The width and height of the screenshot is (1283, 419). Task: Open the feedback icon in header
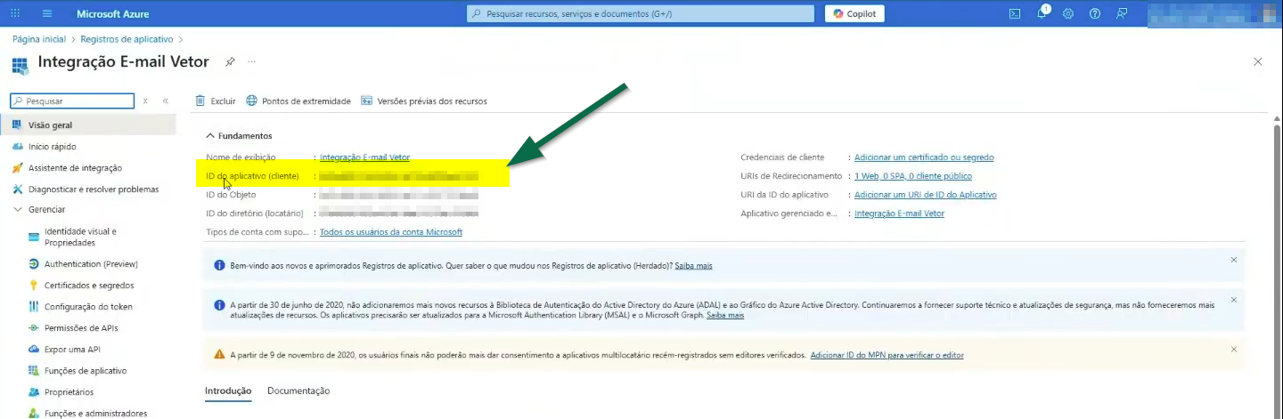1122,13
